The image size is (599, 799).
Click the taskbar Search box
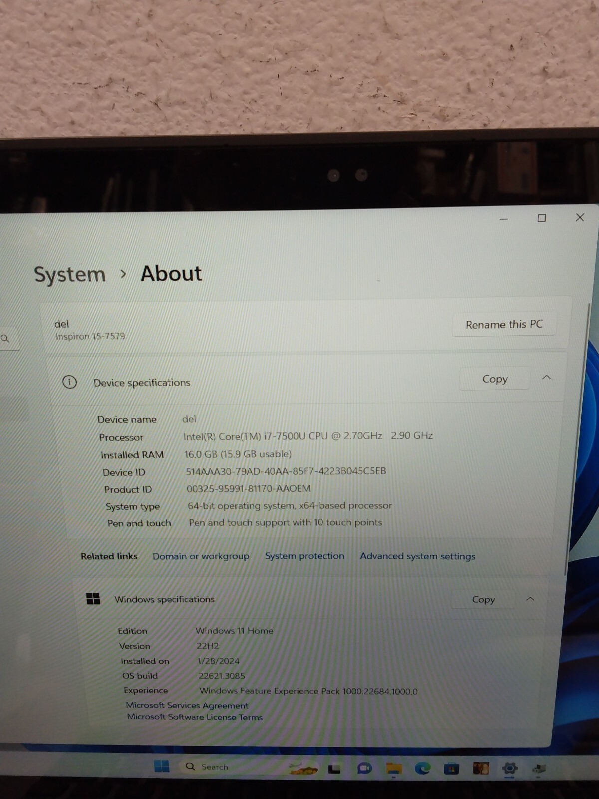[x=250, y=767]
